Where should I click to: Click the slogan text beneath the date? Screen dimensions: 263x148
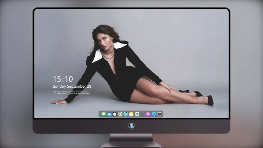(71, 93)
